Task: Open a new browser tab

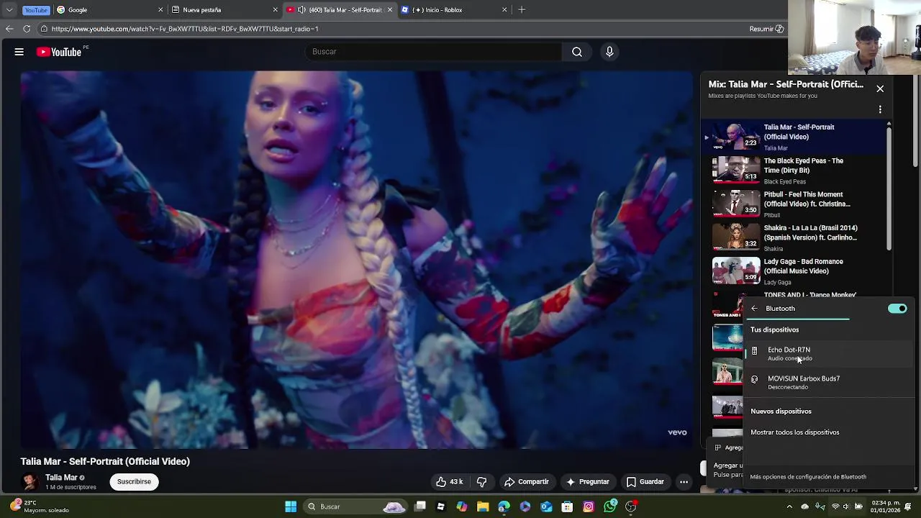Action: (x=522, y=10)
